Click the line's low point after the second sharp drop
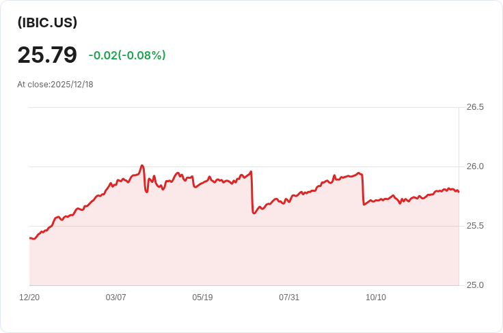Image resolution: width=503 pixels, height=333 pixels. tap(364, 204)
